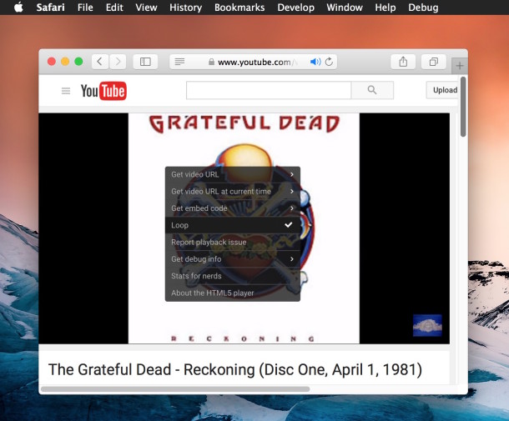Zoom the Safari window with green button

[78, 62]
